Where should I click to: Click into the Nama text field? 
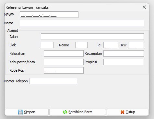82,23
